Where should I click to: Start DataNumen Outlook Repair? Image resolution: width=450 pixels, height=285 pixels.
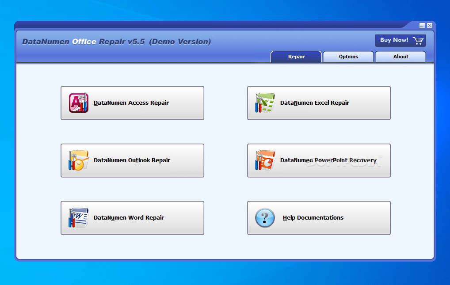coord(132,160)
